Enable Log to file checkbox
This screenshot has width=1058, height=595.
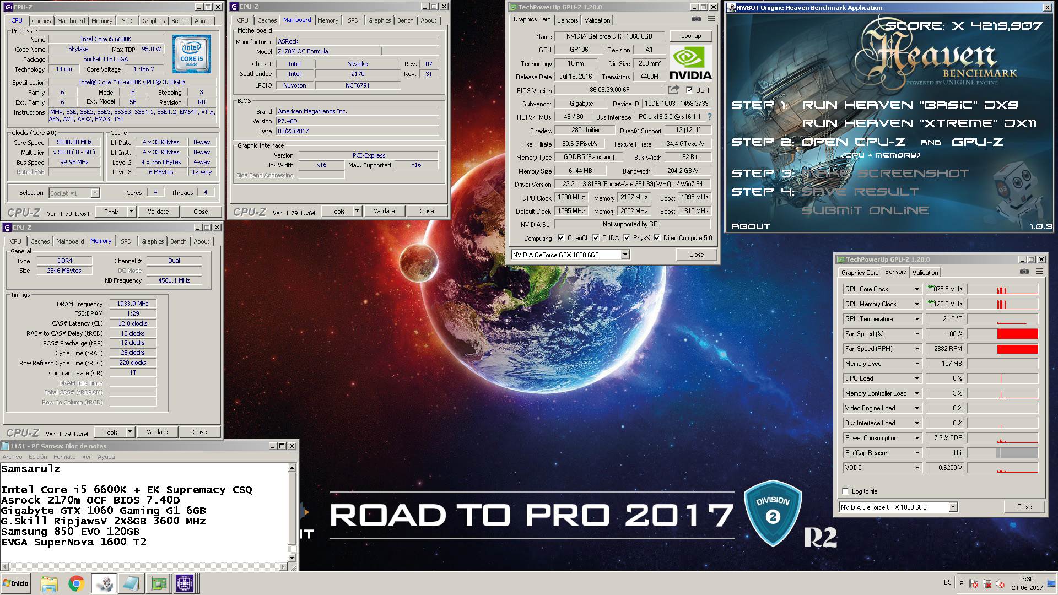click(x=845, y=491)
